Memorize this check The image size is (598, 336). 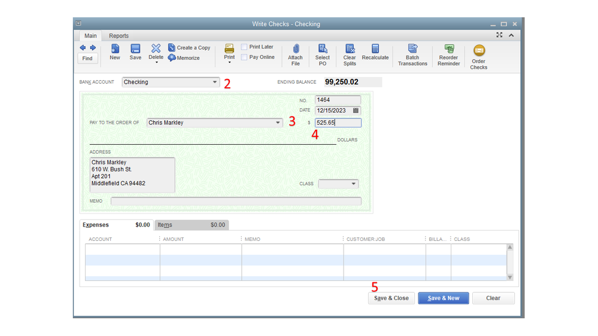coord(184,58)
